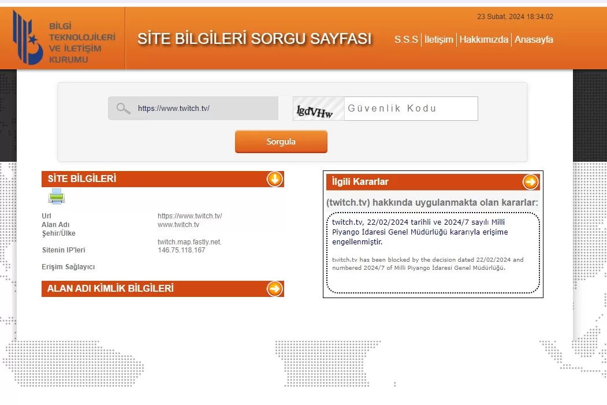Click the printer icon under SİTE BİLGİLERİ
This screenshot has width=607, height=405.
coord(55,197)
